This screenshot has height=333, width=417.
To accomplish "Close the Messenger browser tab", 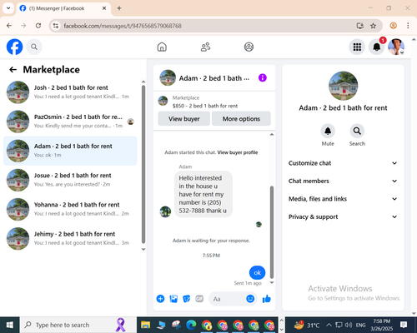I will coord(104,8).
